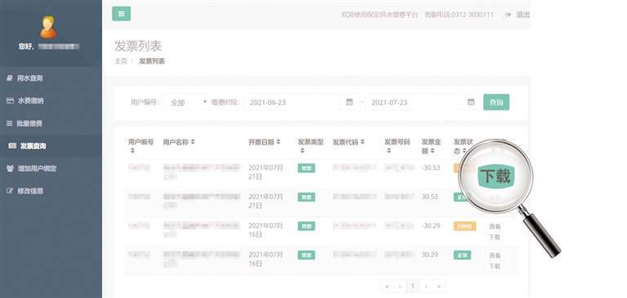This screenshot has height=298, width=627.
Task: Click the 用水查询 book icon
Action: coord(10,78)
